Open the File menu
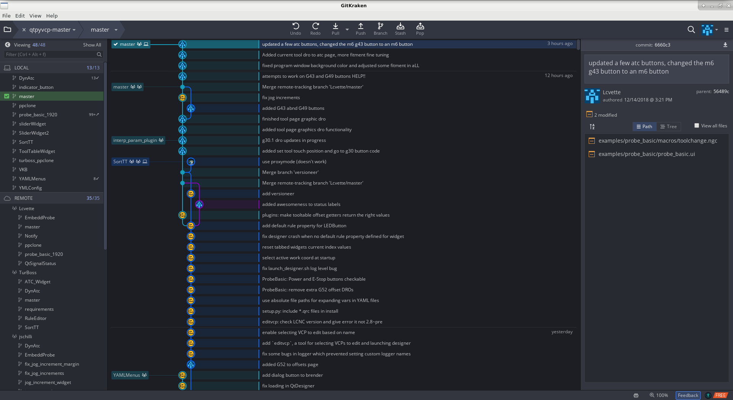 [6, 16]
